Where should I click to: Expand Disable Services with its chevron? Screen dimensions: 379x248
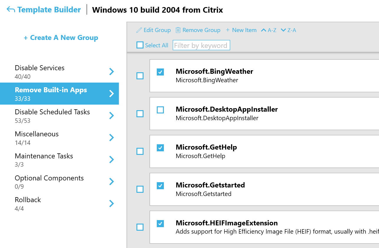click(x=111, y=71)
